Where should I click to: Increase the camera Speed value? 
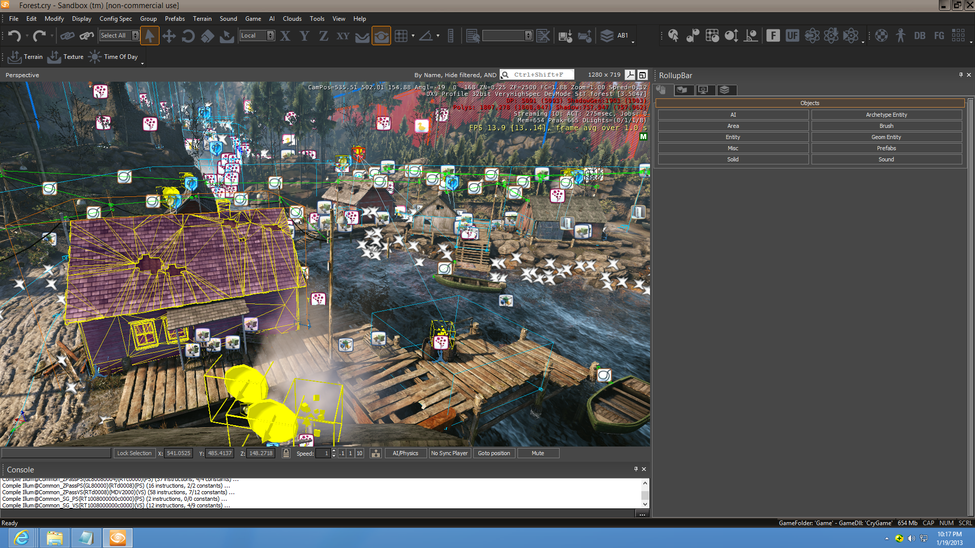click(334, 451)
